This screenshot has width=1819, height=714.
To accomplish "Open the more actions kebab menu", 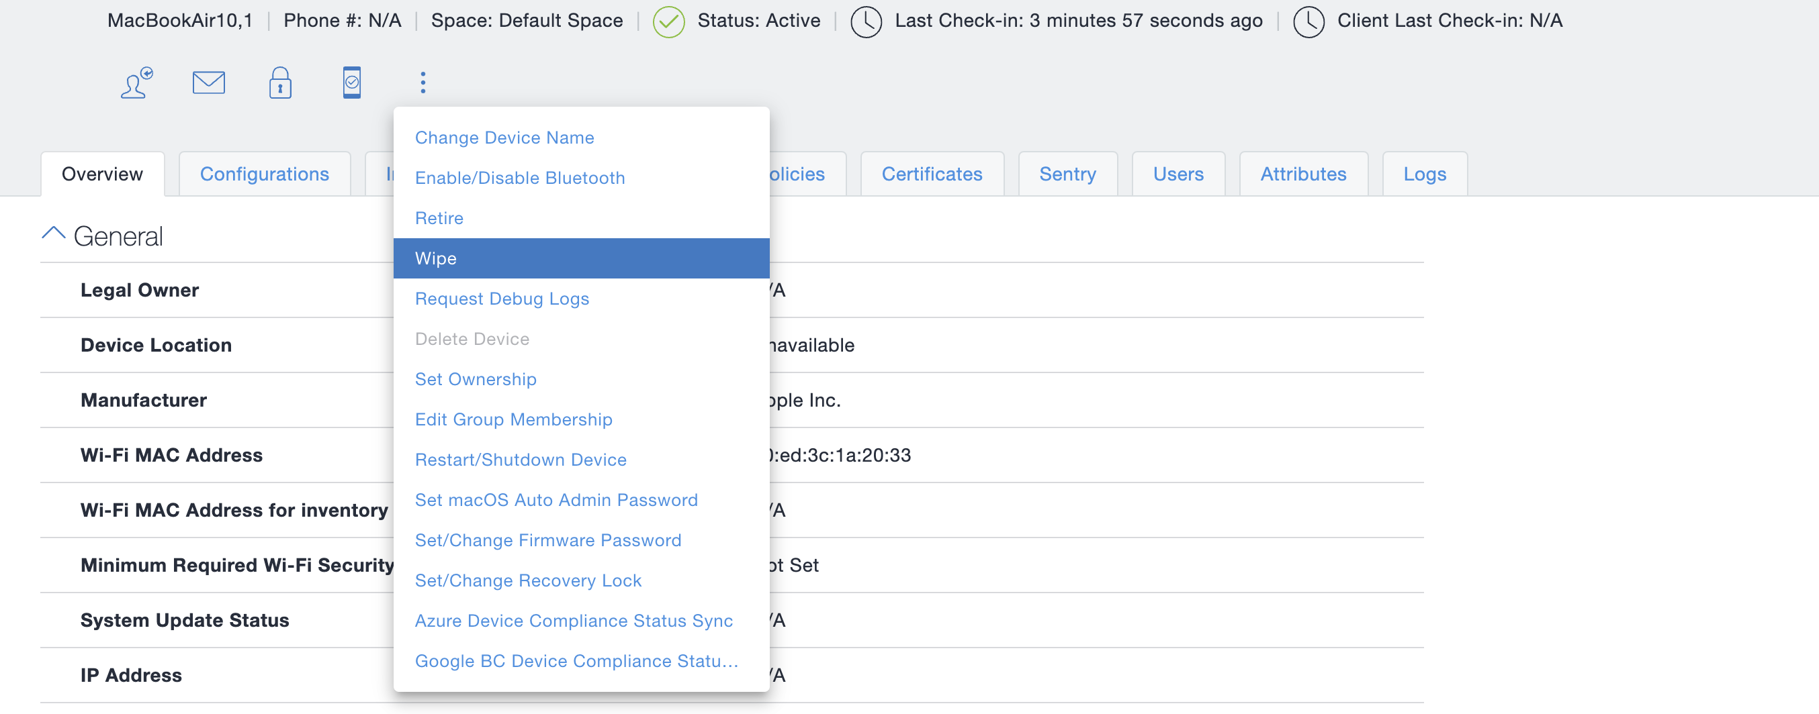I will (423, 82).
